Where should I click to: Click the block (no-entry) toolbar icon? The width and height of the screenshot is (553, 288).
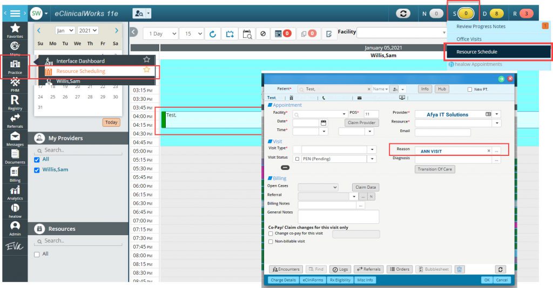pyautogui.click(x=263, y=34)
